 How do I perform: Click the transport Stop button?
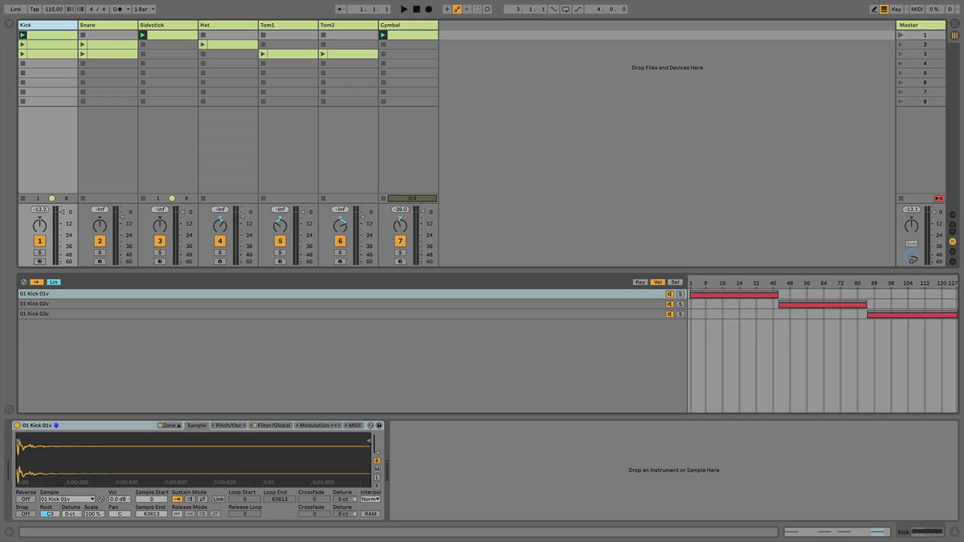click(416, 9)
